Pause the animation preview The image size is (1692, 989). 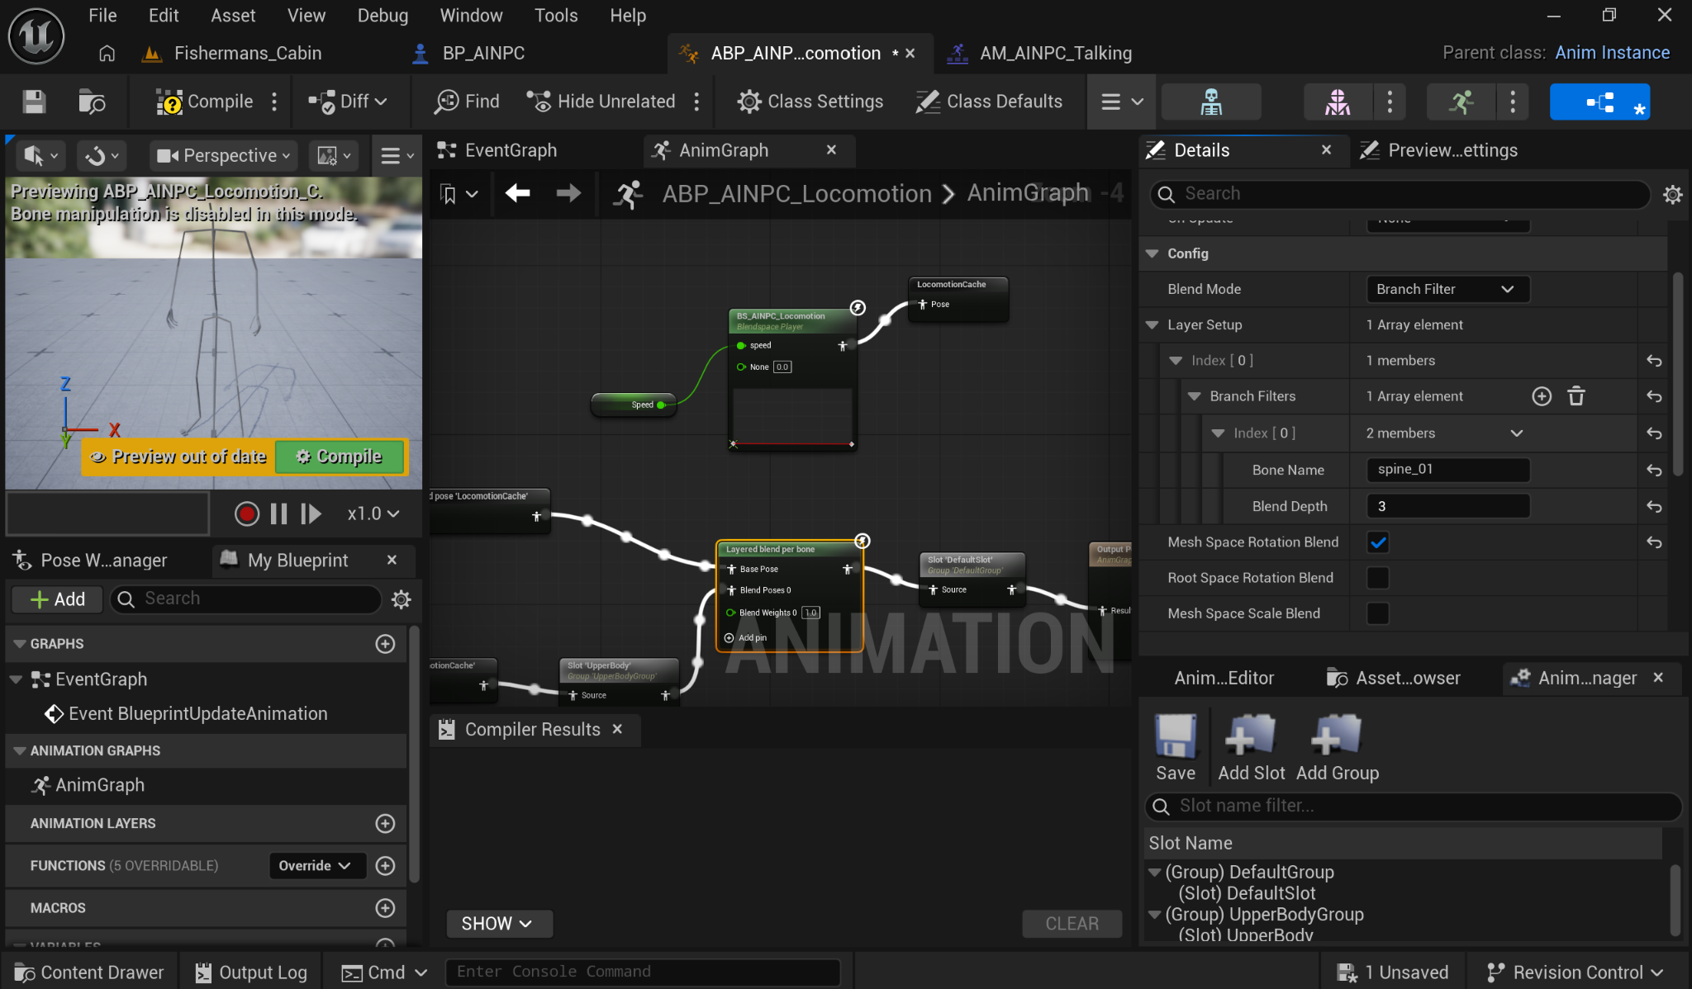click(278, 513)
